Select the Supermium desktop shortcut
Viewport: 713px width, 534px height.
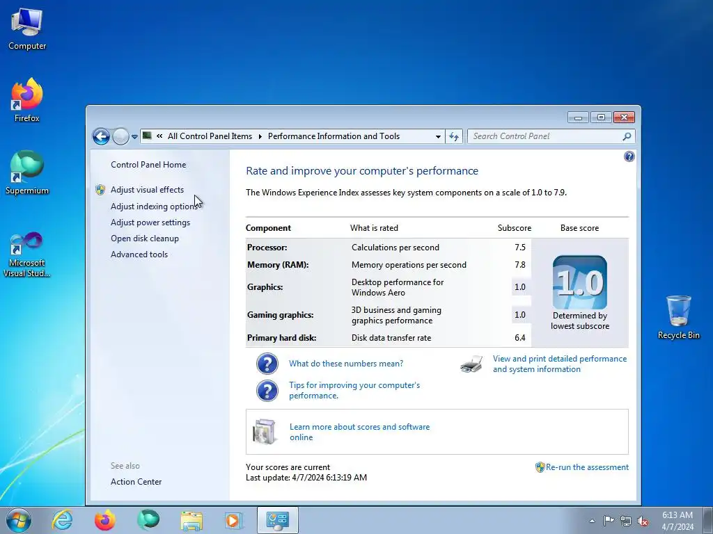[x=27, y=172]
